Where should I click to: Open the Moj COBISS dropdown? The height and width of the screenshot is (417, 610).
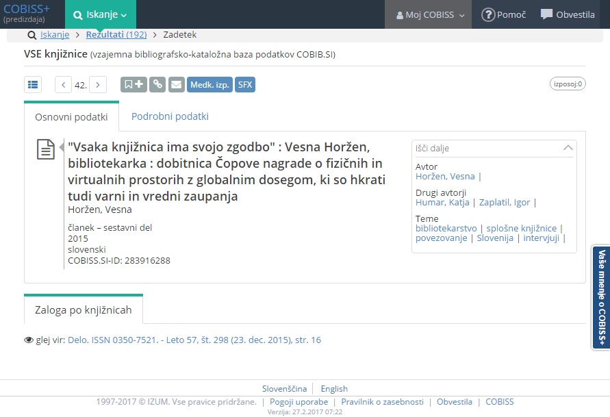pos(428,14)
